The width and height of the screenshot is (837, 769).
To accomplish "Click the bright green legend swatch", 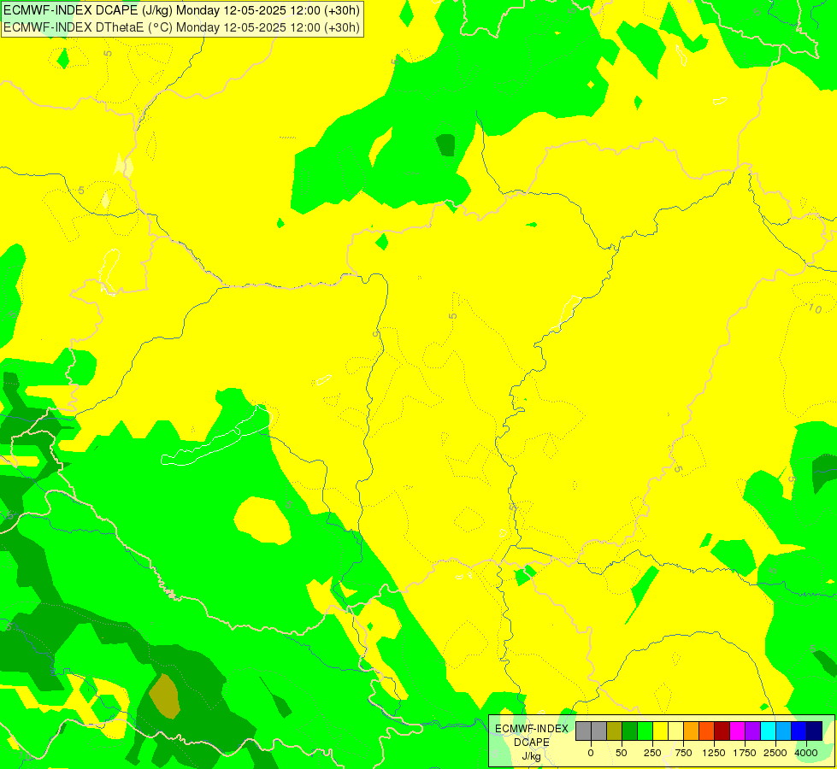I will 645,731.
